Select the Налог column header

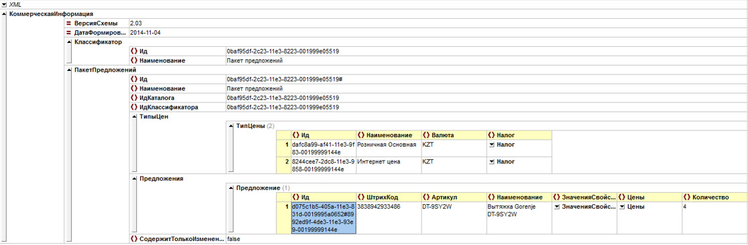point(519,135)
